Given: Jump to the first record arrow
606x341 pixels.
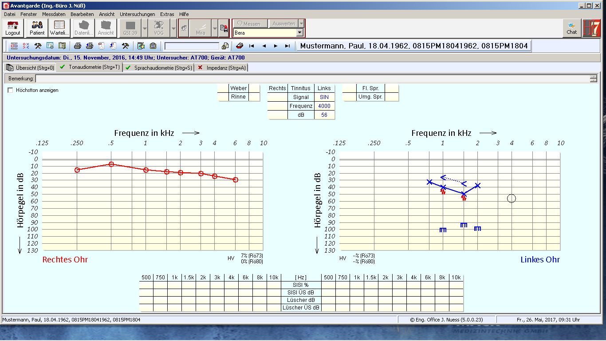Looking at the screenshot, I should (252, 46).
